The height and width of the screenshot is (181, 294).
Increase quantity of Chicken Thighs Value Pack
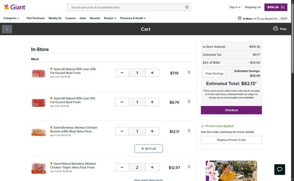pyautogui.click(x=152, y=167)
